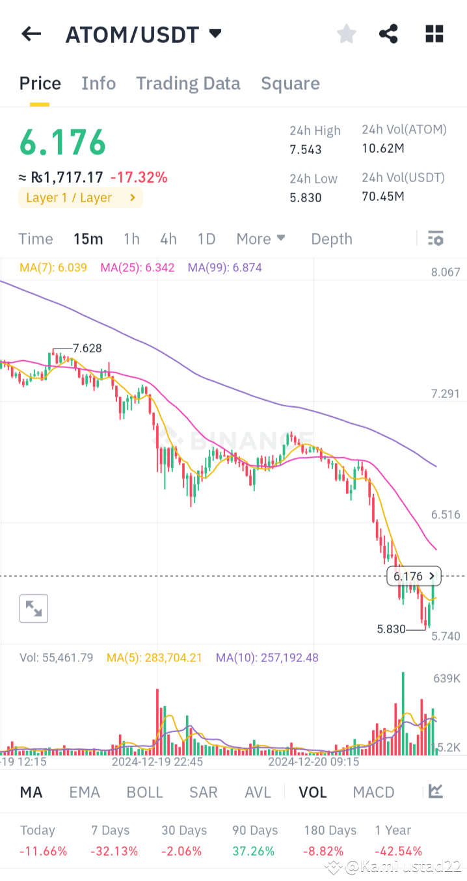This screenshot has width=467, height=881.
Task: Tap the 90 Days performance stat
Action: pos(254,840)
